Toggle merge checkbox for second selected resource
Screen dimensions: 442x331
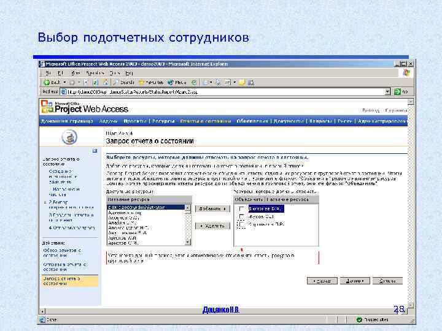[x=242, y=216]
